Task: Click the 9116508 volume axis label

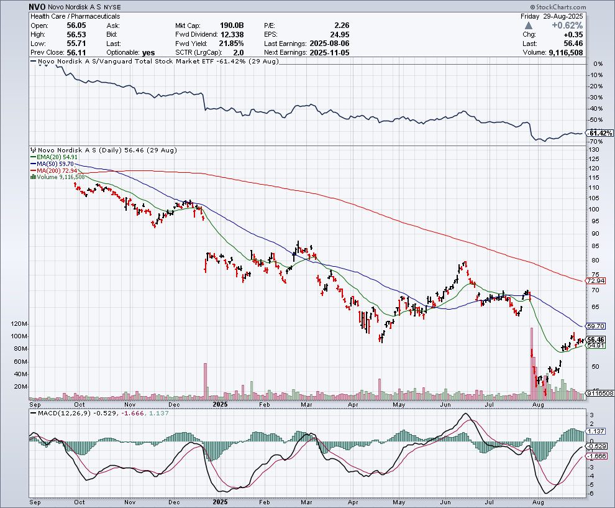Action: (x=600, y=393)
